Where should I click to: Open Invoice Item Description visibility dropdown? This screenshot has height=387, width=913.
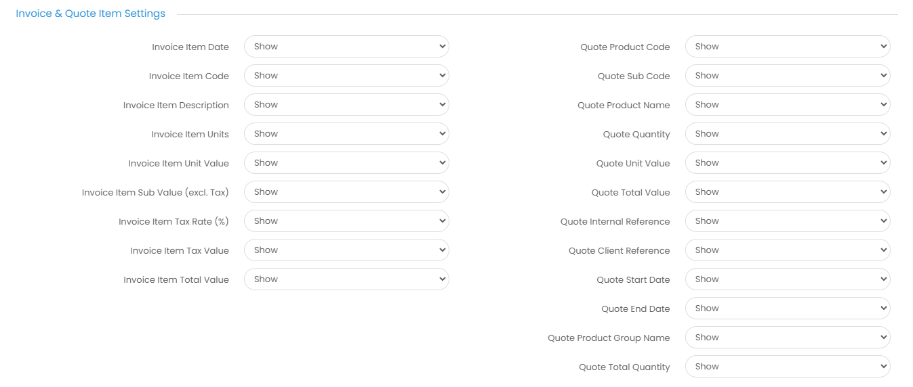pos(346,105)
